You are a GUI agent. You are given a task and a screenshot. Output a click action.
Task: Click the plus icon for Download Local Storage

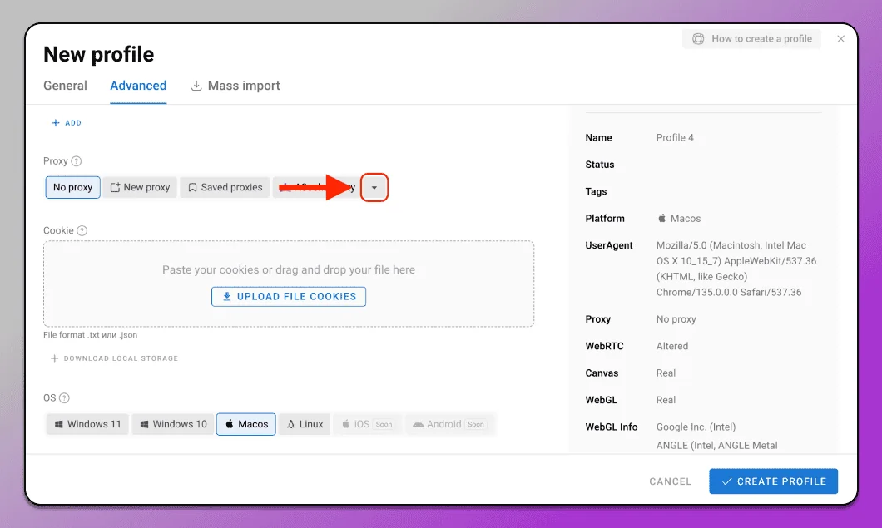55,358
